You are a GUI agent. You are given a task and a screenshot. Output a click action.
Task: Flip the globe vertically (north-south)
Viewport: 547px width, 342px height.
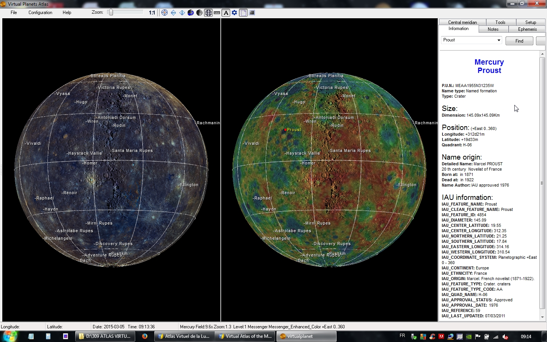(x=173, y=13)
